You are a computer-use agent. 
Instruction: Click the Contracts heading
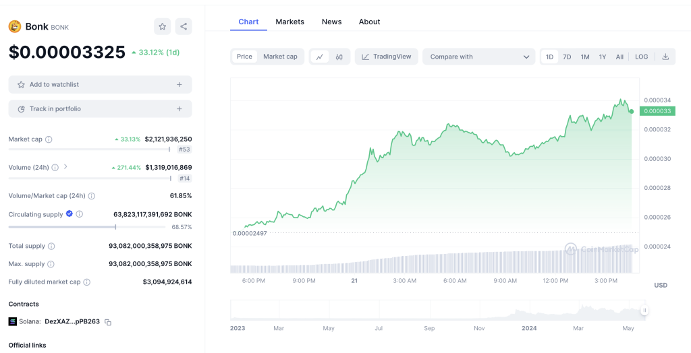[x=24, y=304]
